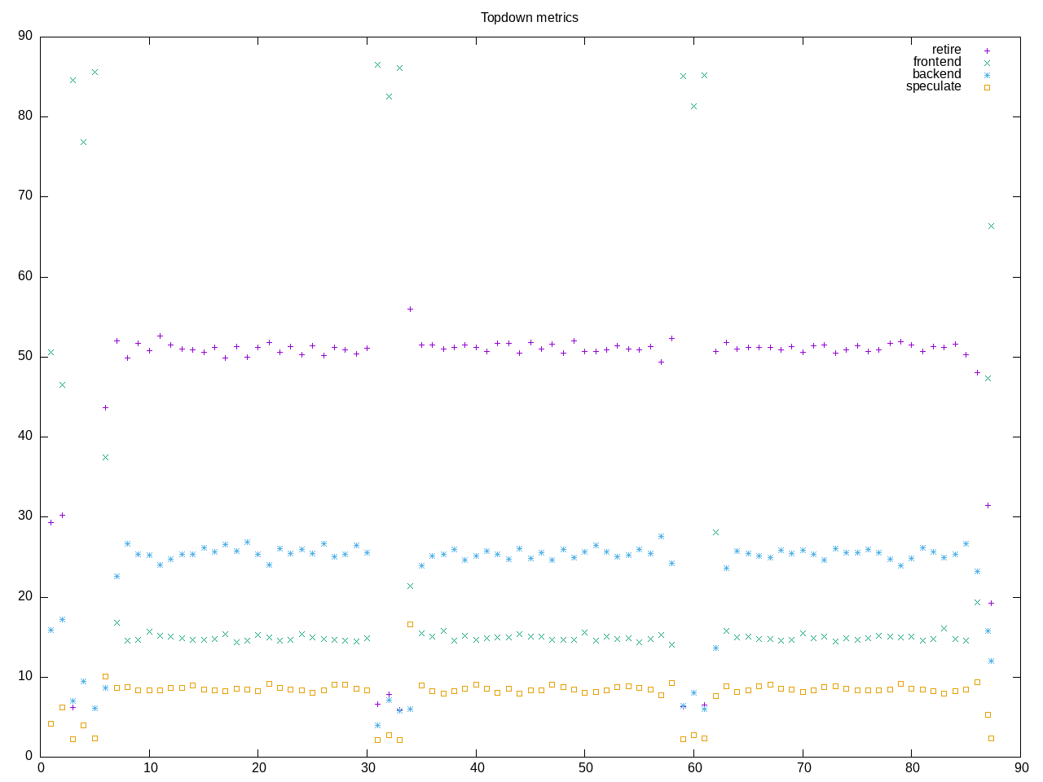The height and width of the screenshot is (782, 1043).
Task: Click the lone black plus point near y=56
Action: point(410,309)
